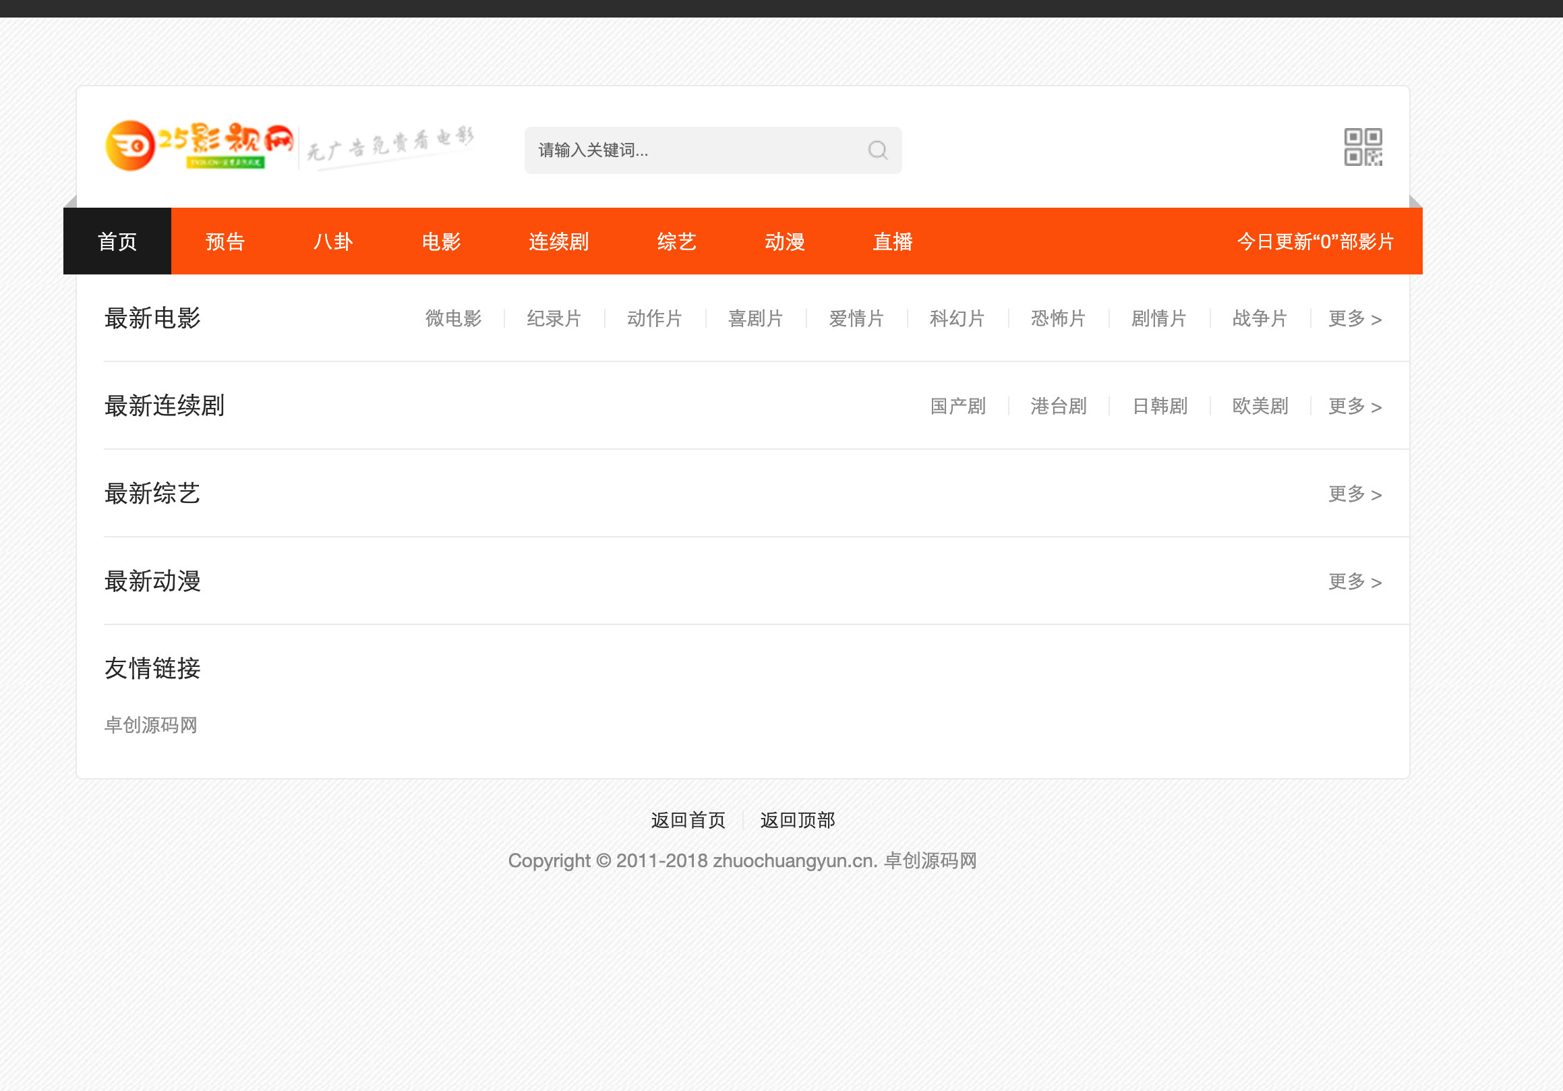Select the 动作片 category link
1563x1091 pixels.
pos(655,318)
